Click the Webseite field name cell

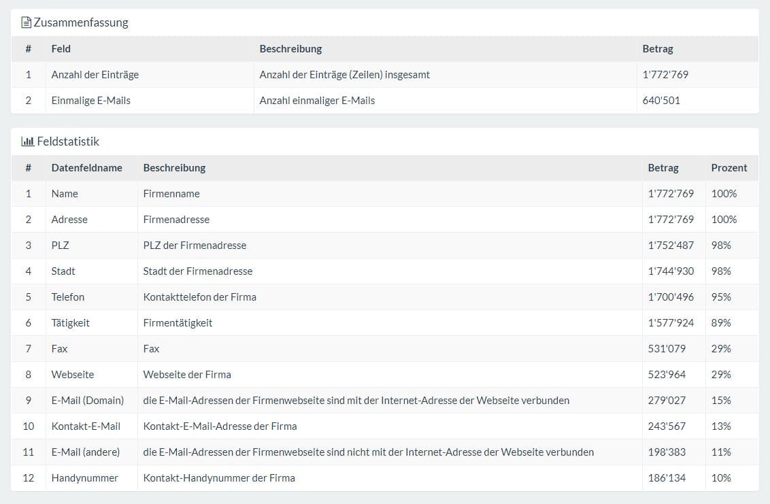tap(73, 374)
